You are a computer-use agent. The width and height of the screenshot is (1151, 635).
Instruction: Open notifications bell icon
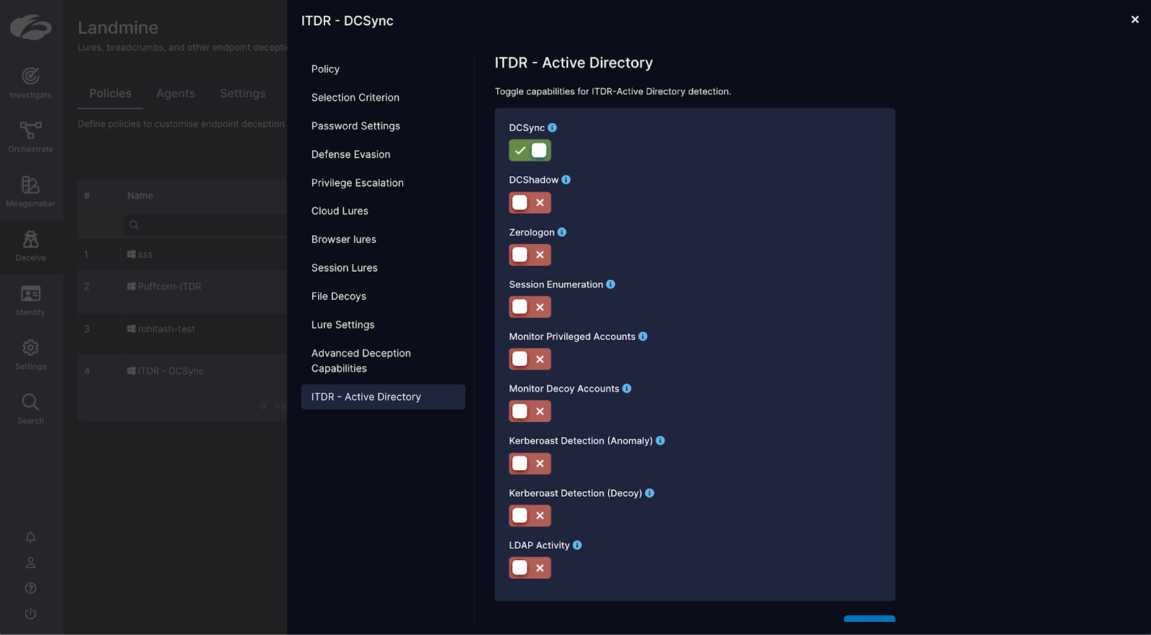(x=30, y=537)
